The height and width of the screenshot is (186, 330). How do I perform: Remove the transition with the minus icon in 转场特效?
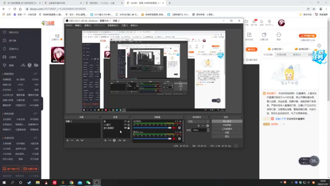(203, 126)
